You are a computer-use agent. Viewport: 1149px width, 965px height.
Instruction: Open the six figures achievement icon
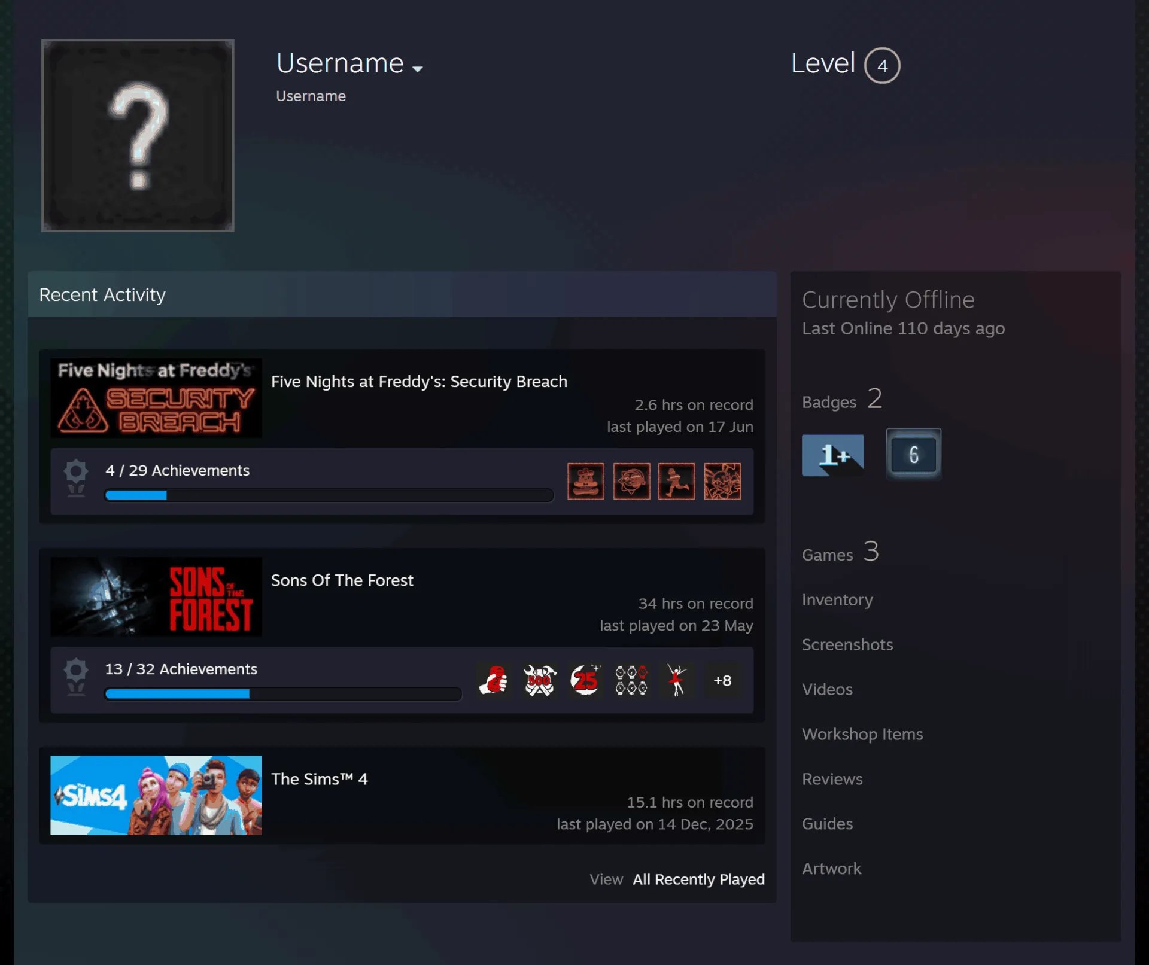(631, 680)
